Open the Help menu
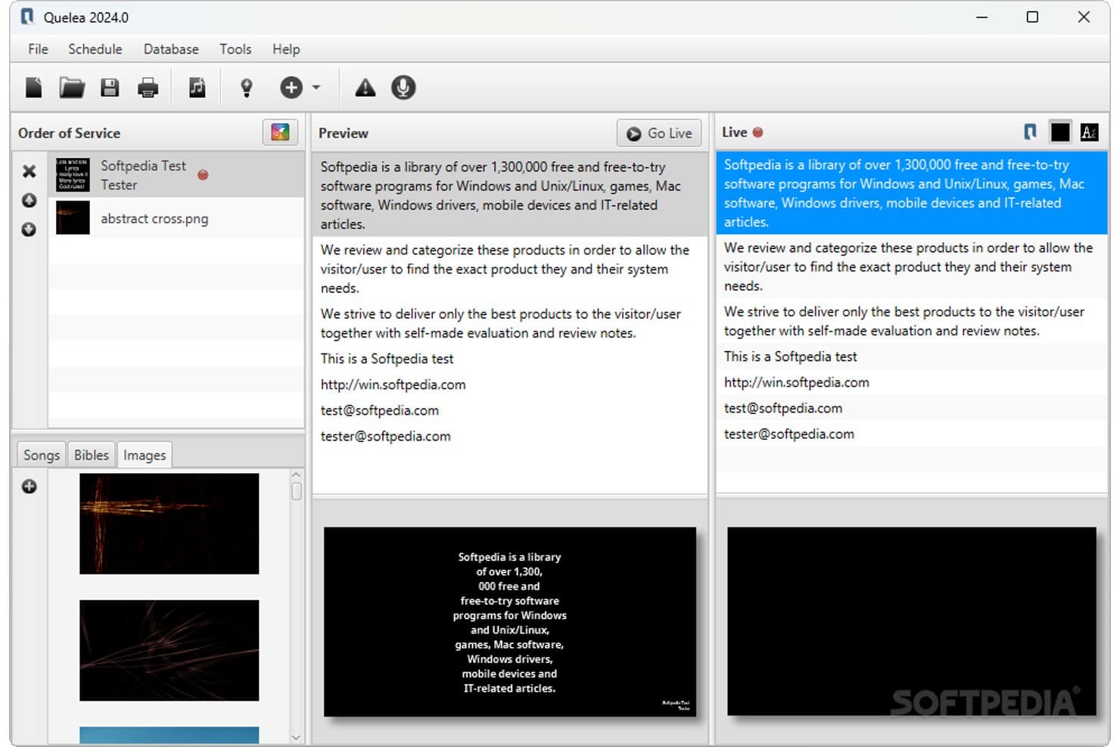 click(x=286, y=49)
